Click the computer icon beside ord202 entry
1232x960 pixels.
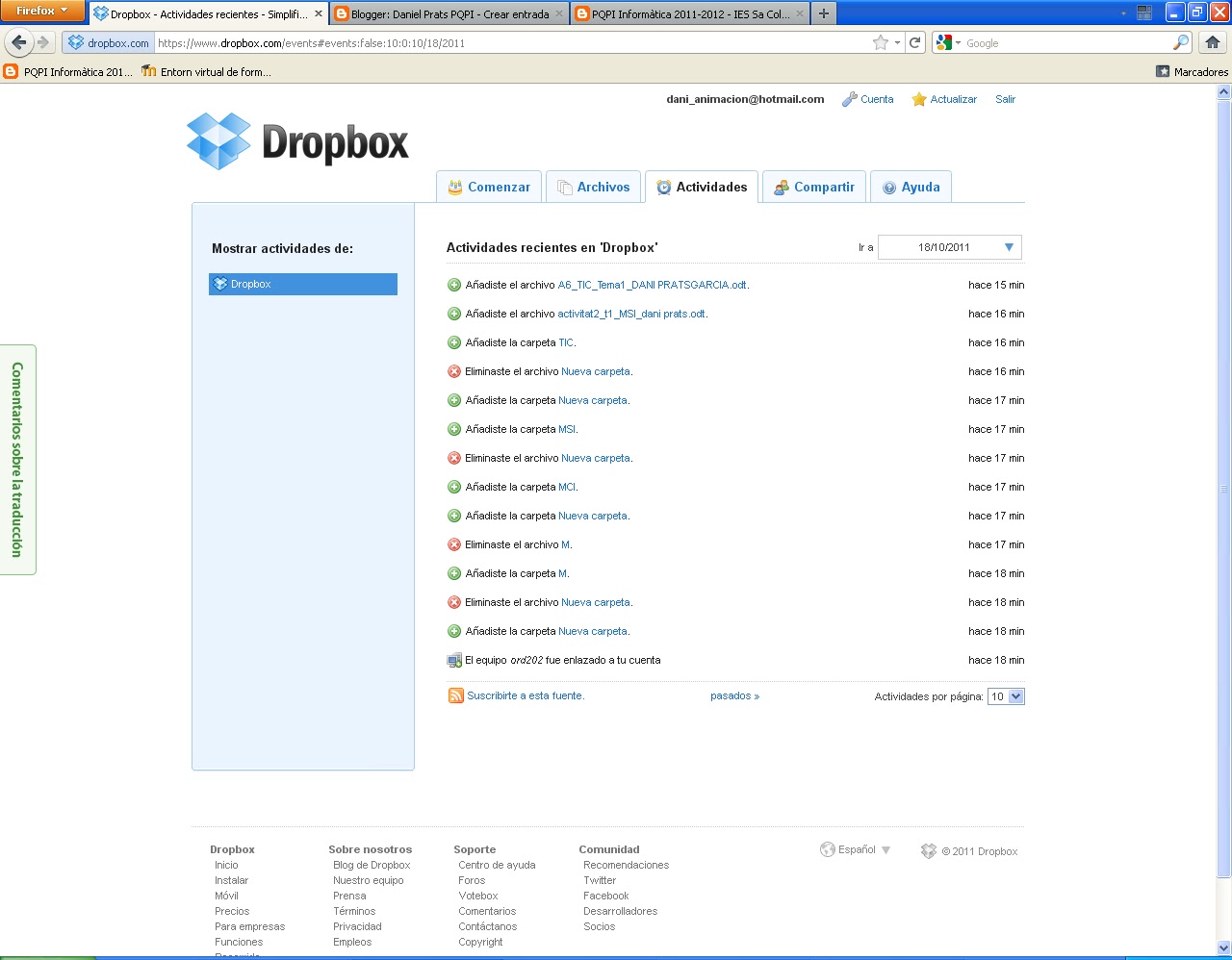pos(454,660)
